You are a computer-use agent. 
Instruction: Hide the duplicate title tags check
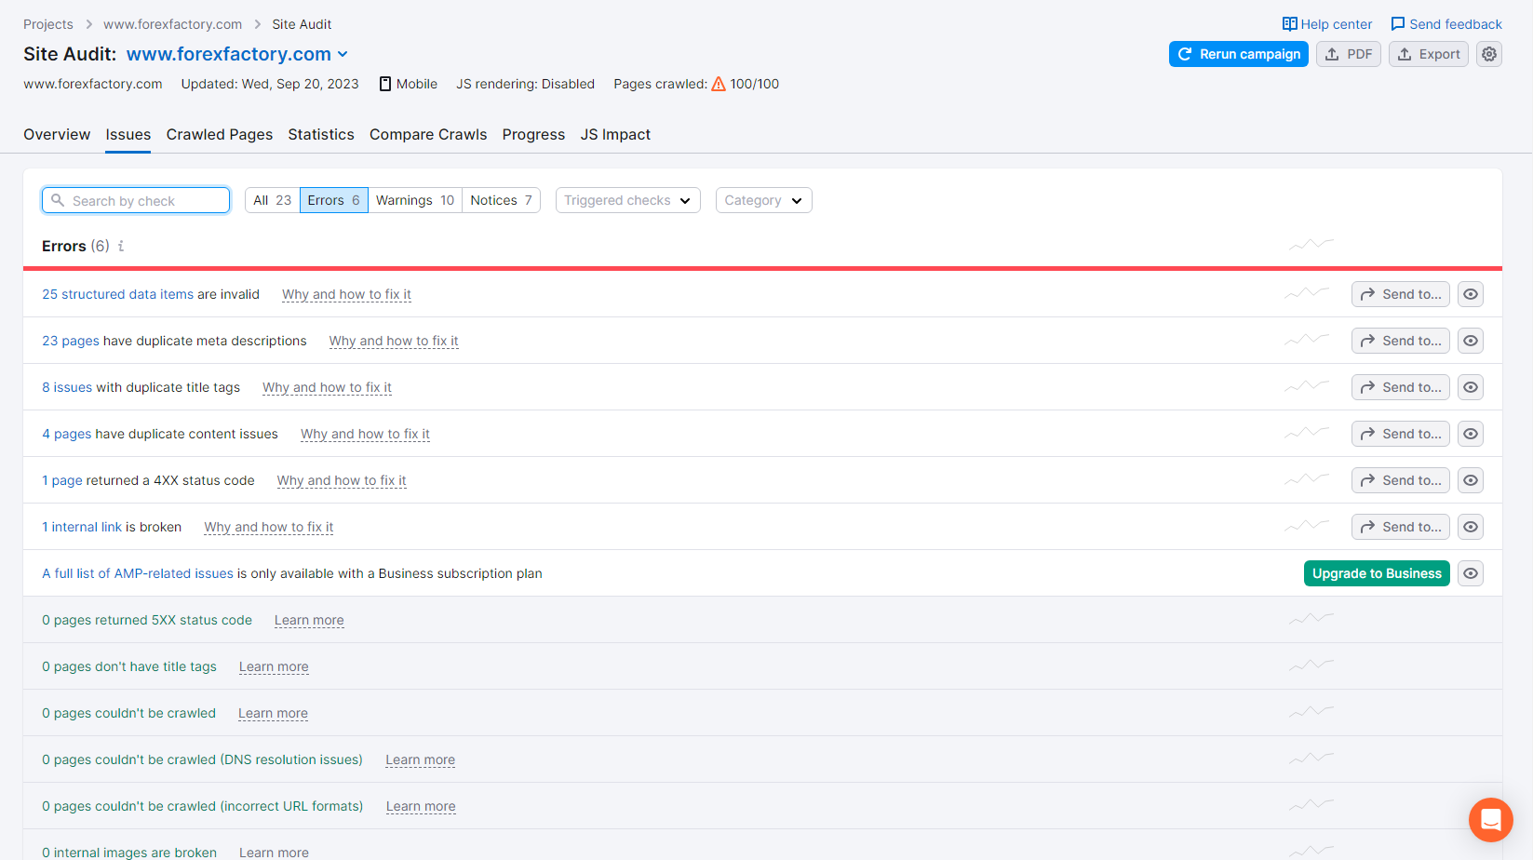[x=1471, y=387]
